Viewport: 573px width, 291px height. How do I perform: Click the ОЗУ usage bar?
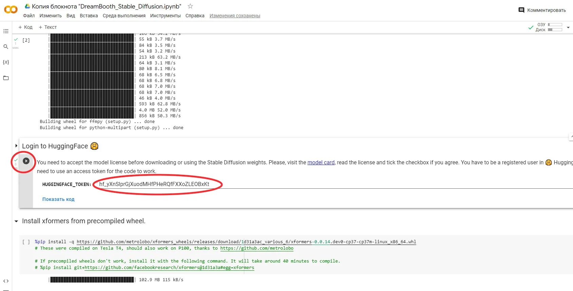(555, 25)
